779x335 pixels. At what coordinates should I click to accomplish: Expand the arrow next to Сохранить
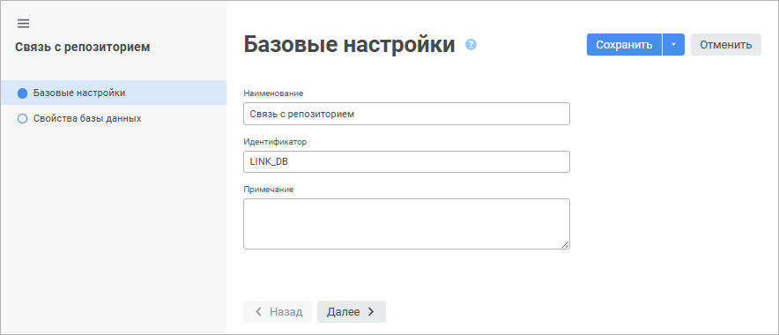(673, 45)
